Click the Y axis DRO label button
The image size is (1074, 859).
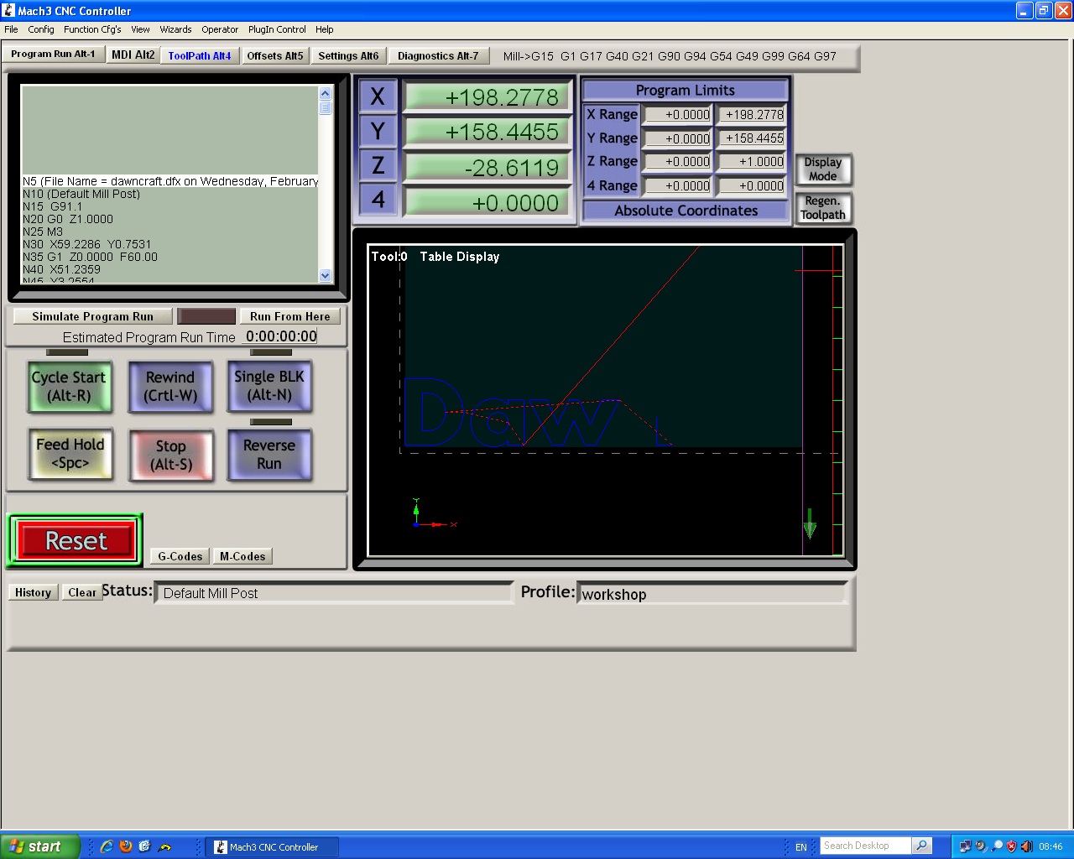pos(378,132)
